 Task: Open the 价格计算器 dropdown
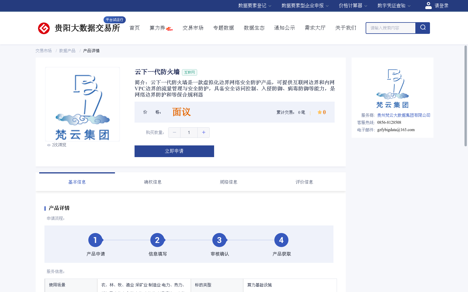[x=353, y=6]
